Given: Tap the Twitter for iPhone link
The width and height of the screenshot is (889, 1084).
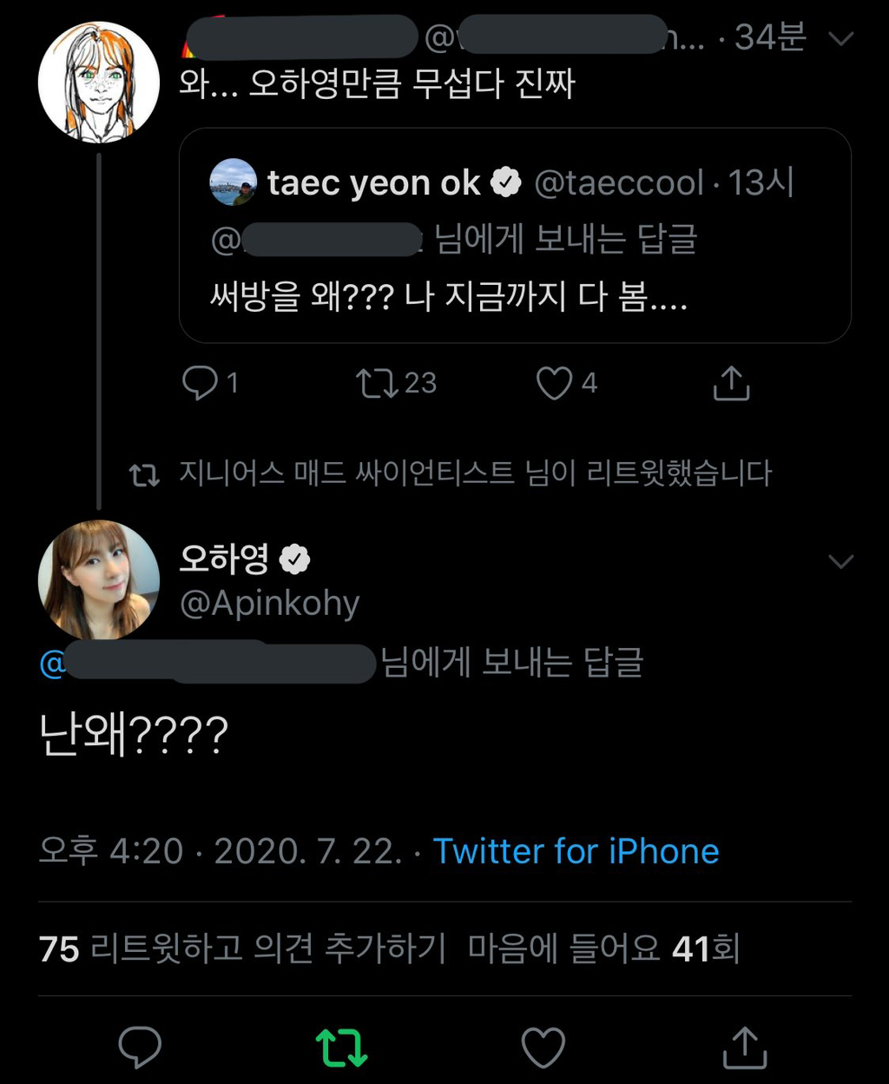Looking at the screenshot, I should 576,851.
